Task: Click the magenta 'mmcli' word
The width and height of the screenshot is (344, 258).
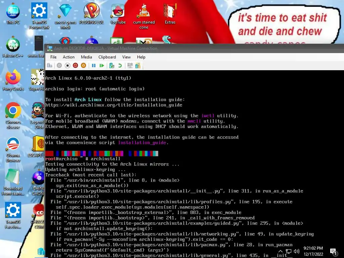Action: coord(194,121)
